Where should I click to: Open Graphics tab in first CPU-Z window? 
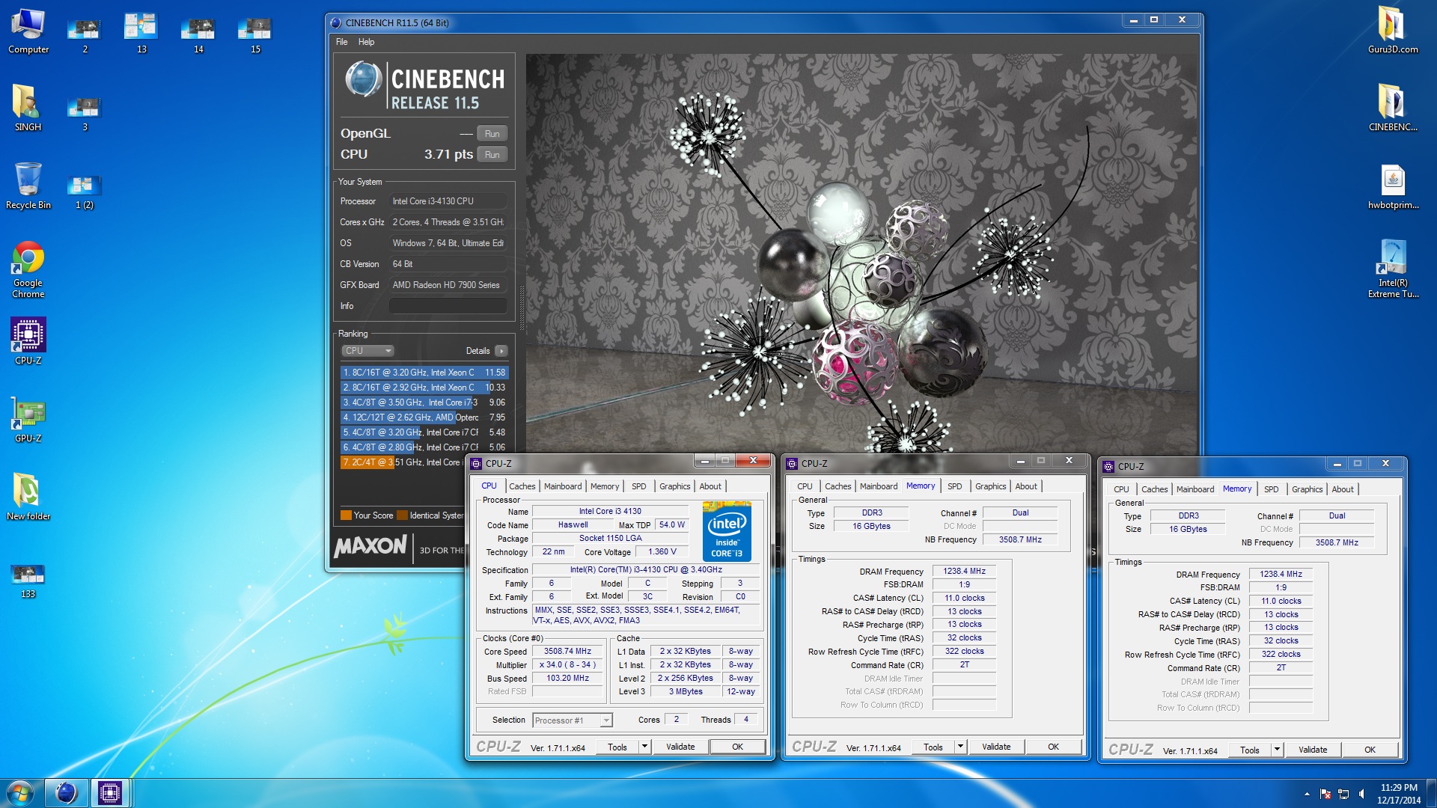tap(674, 486)
